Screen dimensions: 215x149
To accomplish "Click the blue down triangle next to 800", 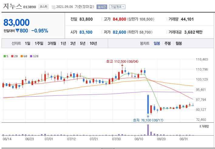I will [x=17, y=31].
